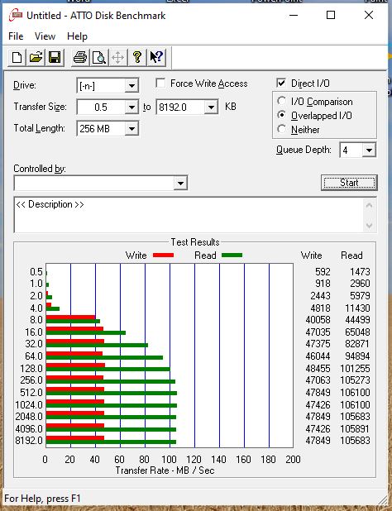Click the yellow question mark About icon
392x511 pixels.
pyautogui.click(x=136, y=58)
